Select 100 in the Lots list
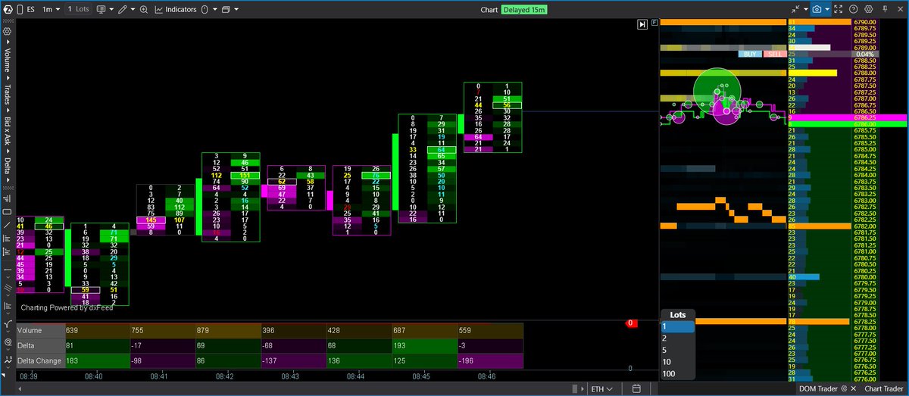909x396 pixels. (677, 373)
